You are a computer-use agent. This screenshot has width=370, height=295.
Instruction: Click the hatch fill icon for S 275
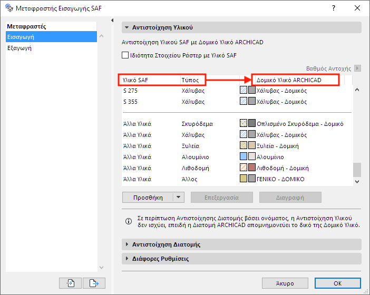244,90
